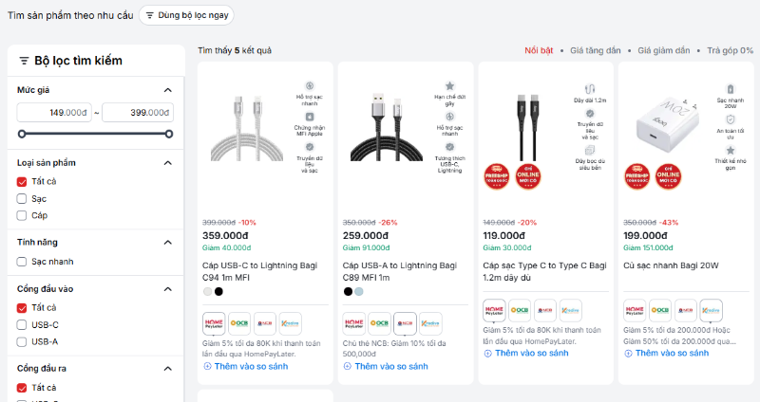Collapse the Cổng đầu vào section

click(168, 288)
